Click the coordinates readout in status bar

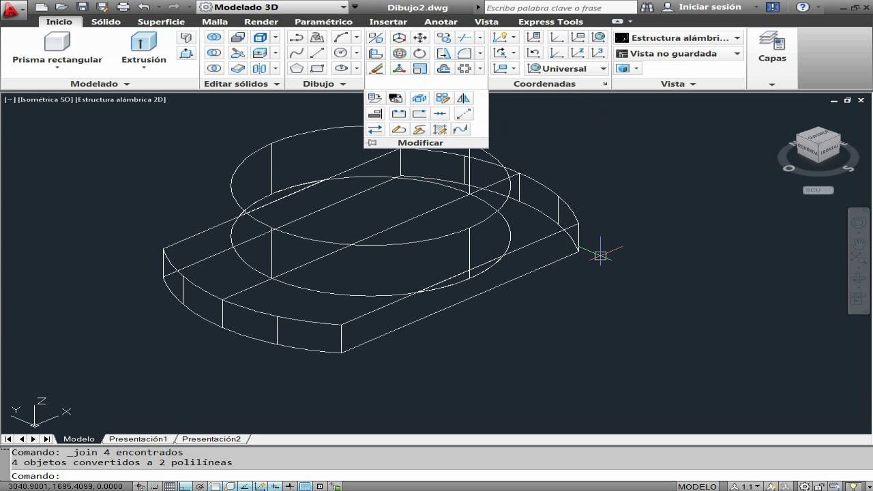point(65,486)
